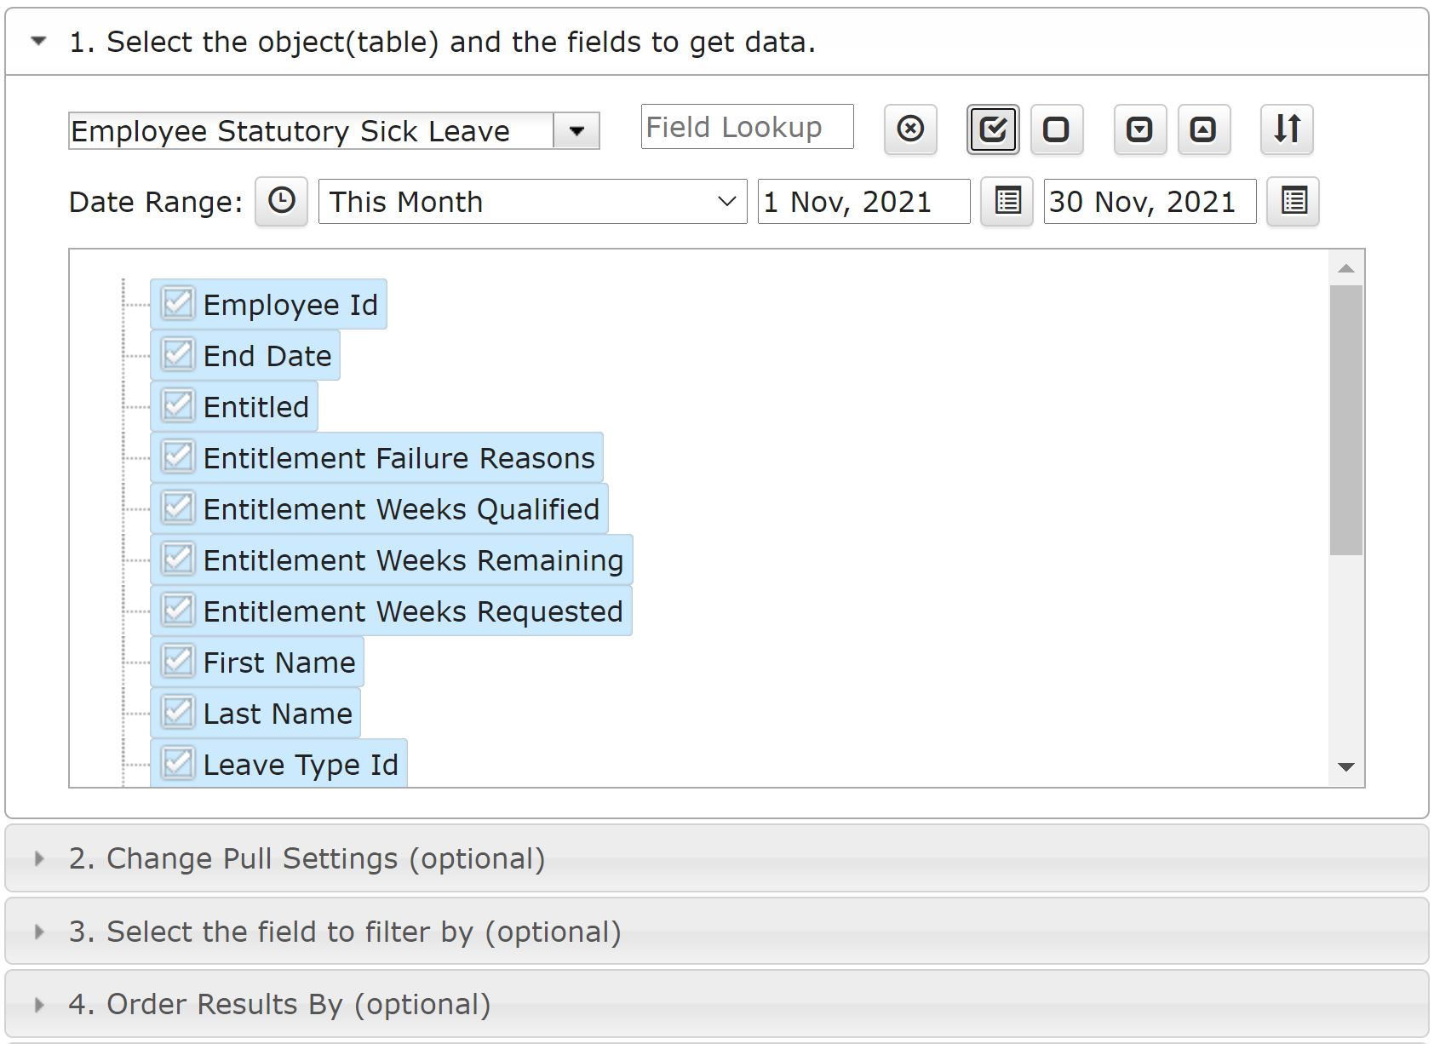
Task: Click the sort fields arrows icon
Action: point(1287,129)
